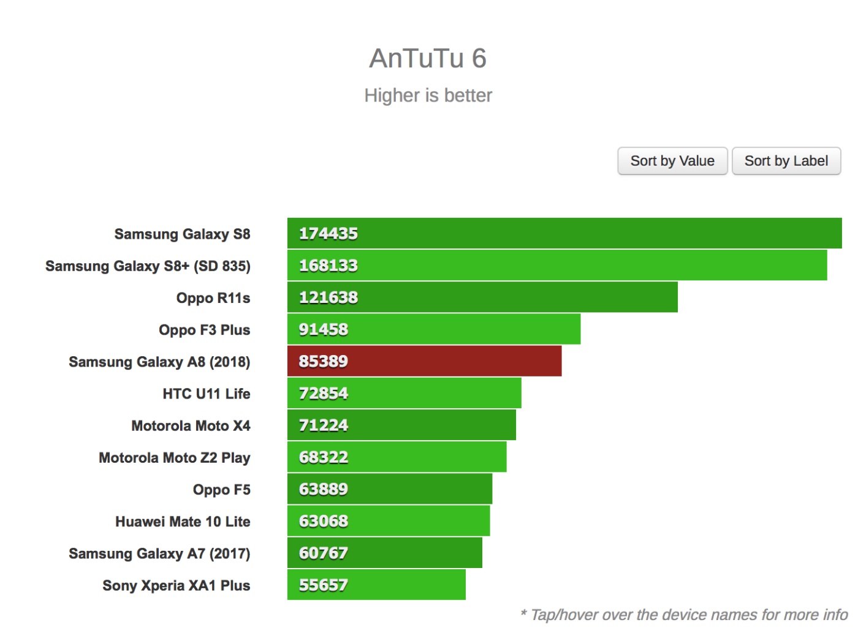Viewport: 858px width, 639px height.
Task: Click the red 85389 bar
Action: click(x=424, y=361)
